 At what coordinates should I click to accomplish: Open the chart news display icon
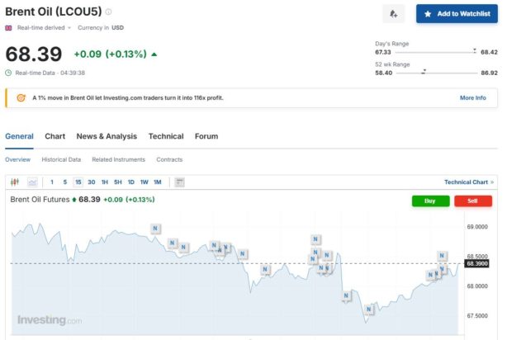(x=179, y=182)
